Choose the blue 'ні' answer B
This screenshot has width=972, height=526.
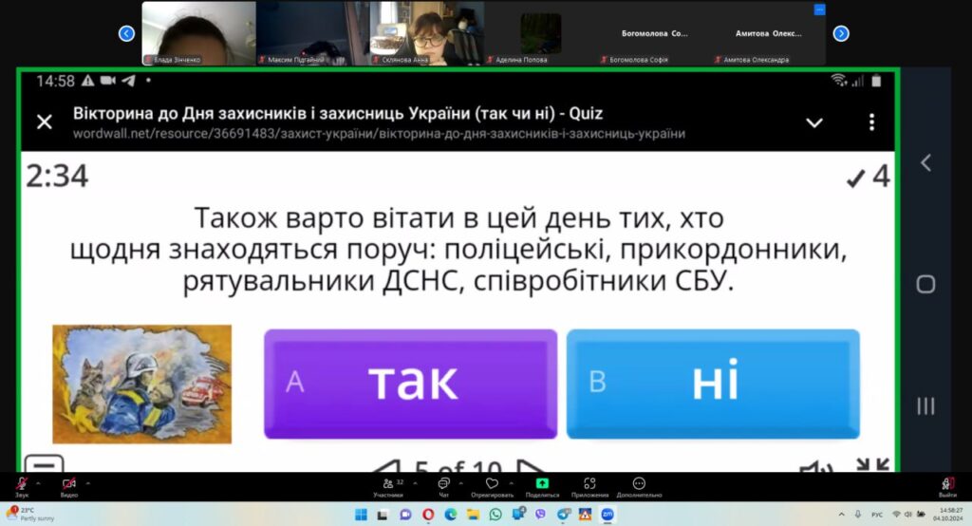tap(713, 384)
